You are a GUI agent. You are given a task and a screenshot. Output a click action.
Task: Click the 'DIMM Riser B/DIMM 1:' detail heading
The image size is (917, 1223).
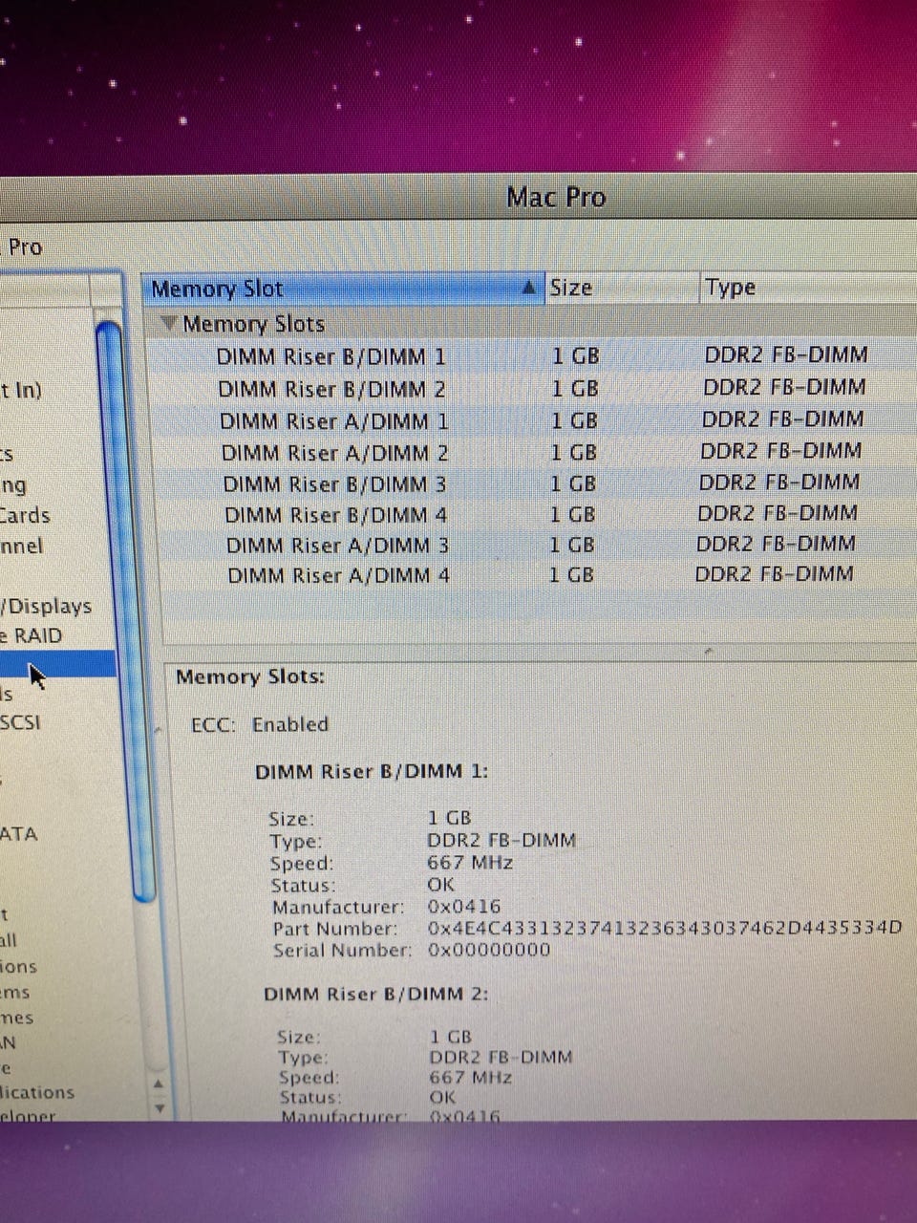click(x=372, y=771)
